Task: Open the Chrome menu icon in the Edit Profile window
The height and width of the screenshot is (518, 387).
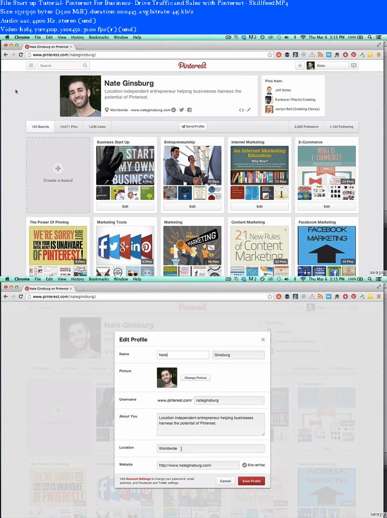Action: point(379,297)
